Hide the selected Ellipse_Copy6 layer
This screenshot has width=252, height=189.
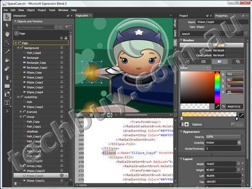coord(62,176)
